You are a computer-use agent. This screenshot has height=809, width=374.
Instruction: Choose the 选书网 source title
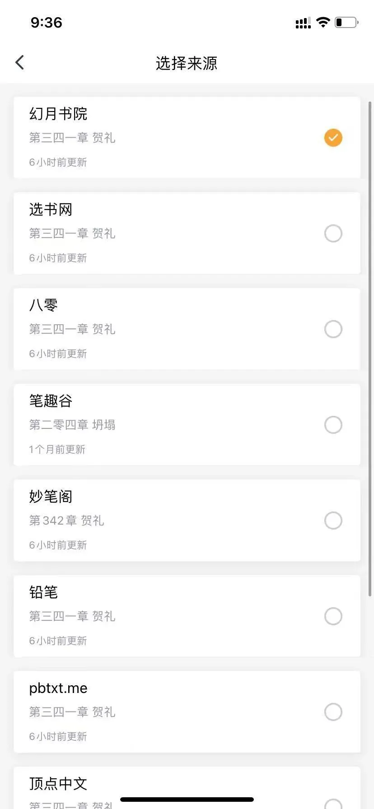click(51, 209)
